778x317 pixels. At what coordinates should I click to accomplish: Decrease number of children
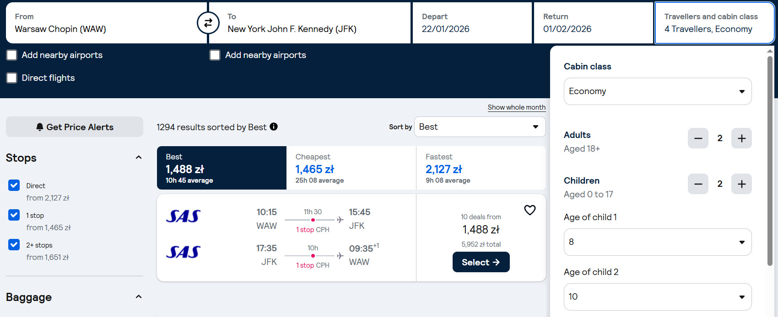point(698,184)
